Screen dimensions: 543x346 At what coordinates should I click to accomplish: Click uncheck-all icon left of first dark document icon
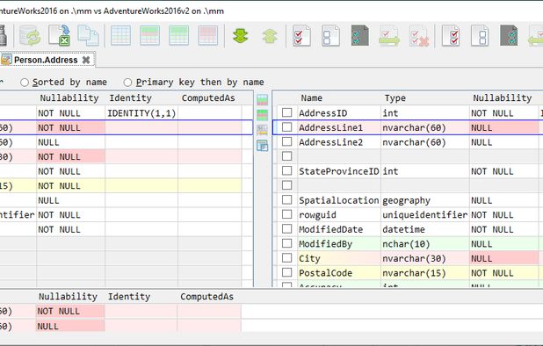[330, 35]
